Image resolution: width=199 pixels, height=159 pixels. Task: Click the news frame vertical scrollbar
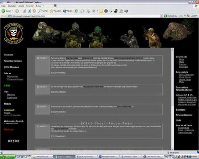(x=172, y=93)
